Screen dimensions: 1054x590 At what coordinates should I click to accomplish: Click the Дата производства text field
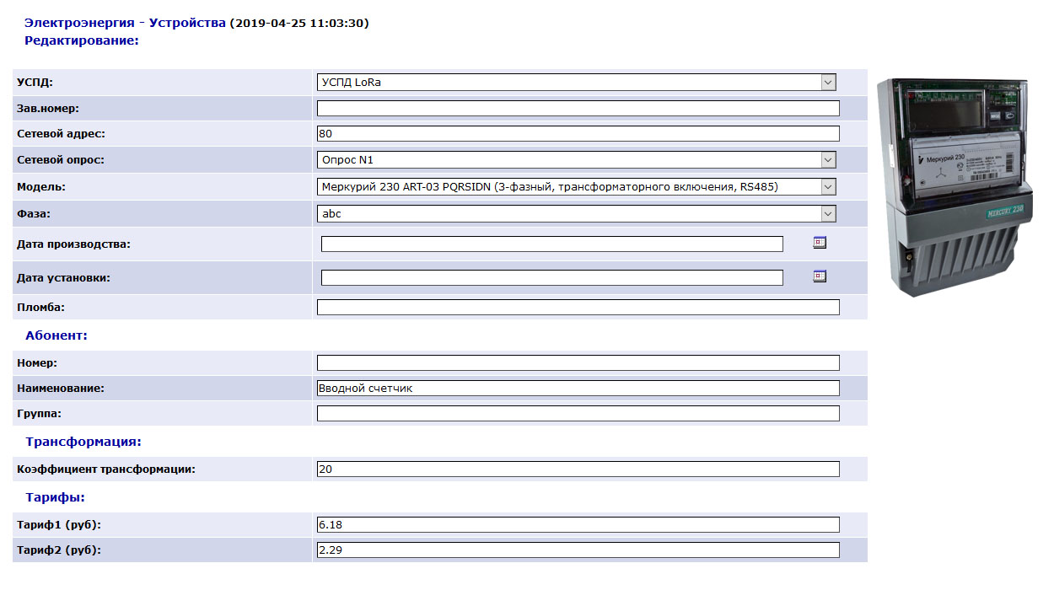[x=551, y=244]
